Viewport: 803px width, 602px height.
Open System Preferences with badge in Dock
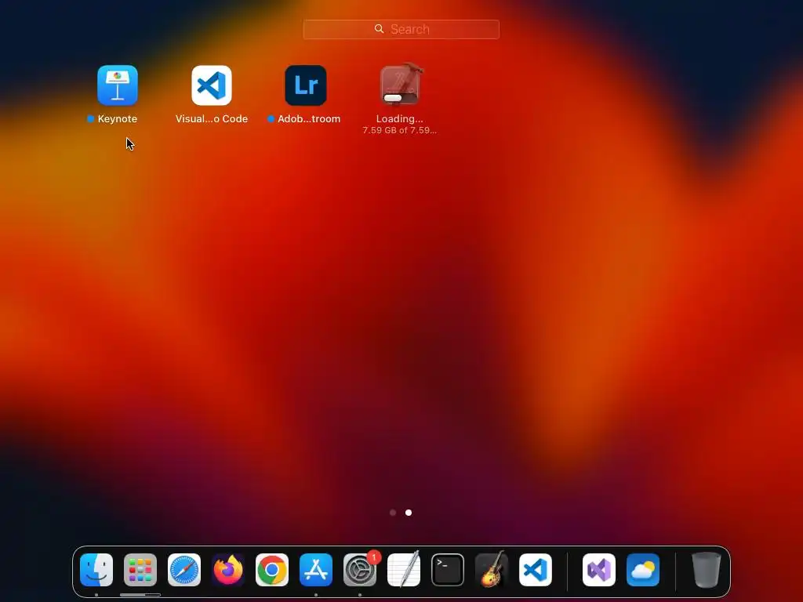360,570
